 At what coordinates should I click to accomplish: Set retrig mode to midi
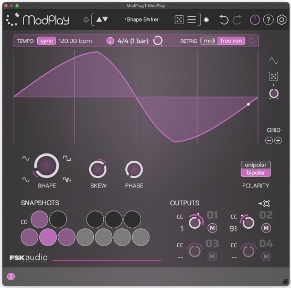point(209,41)
